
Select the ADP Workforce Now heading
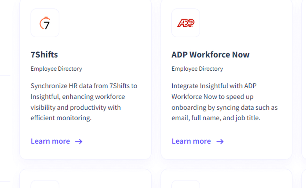click(x=210, y=55)
